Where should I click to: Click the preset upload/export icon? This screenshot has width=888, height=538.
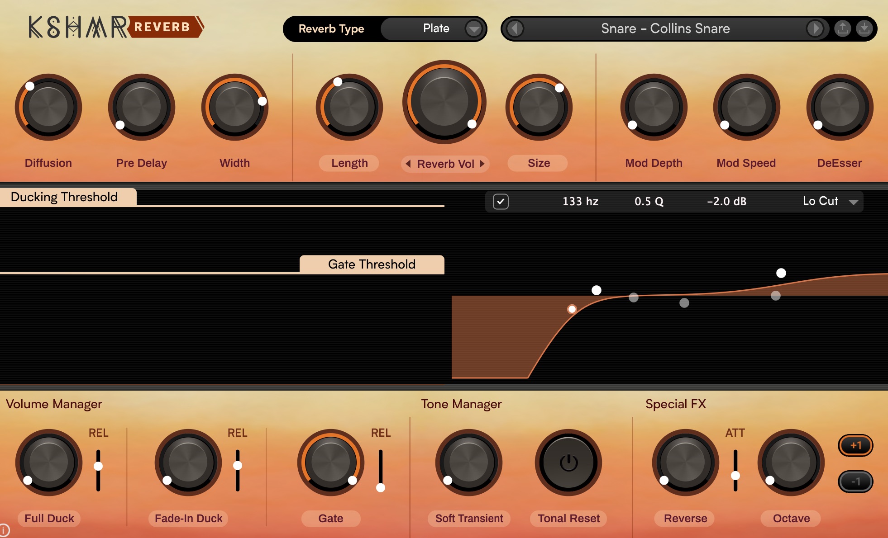[x=842, y=28]
